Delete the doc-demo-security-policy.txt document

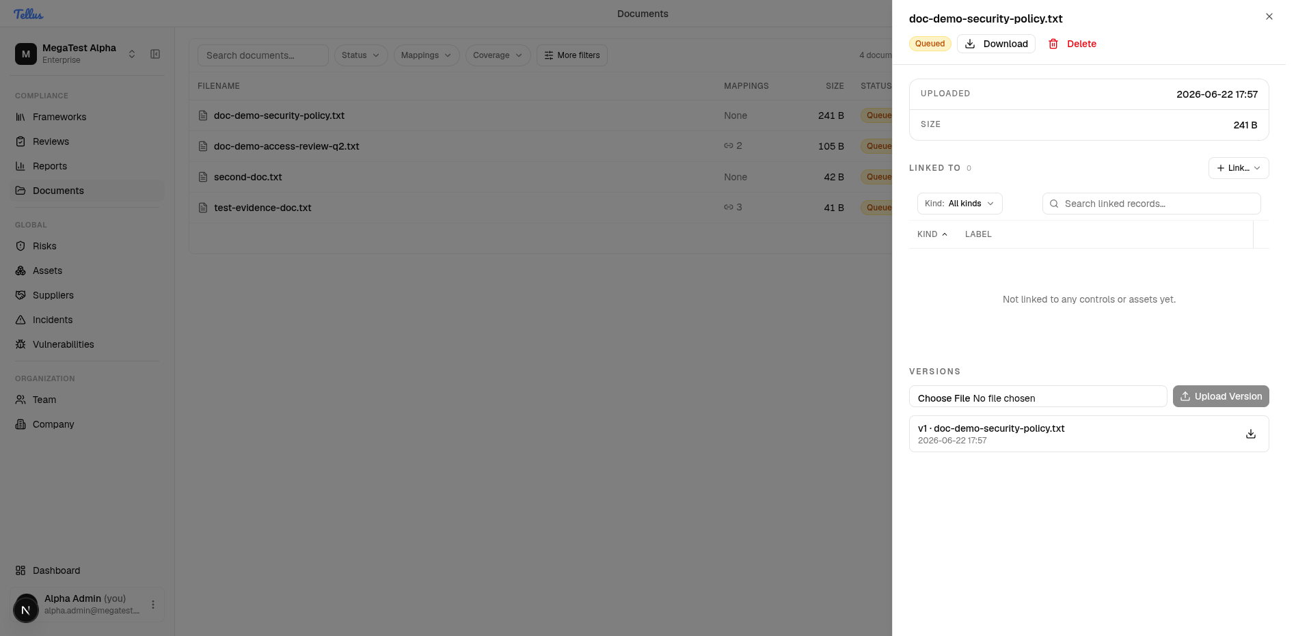1072,44
